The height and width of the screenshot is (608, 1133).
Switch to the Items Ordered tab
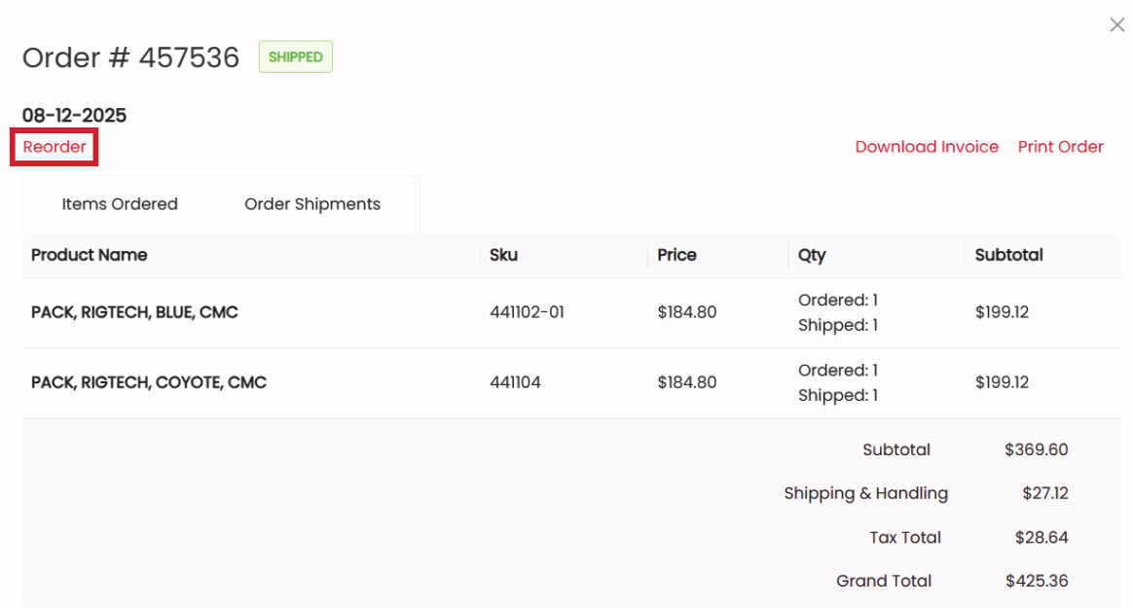tap(120, 204)
